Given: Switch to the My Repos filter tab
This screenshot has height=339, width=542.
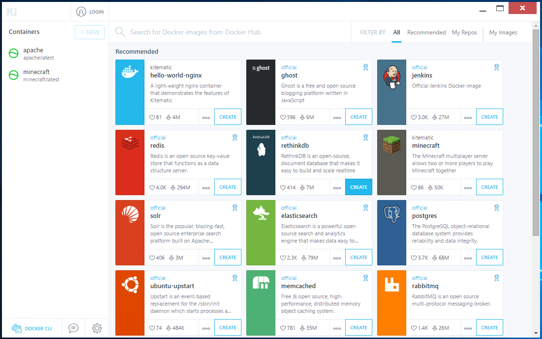Looking at the screenshot, I should coord(464,32).
